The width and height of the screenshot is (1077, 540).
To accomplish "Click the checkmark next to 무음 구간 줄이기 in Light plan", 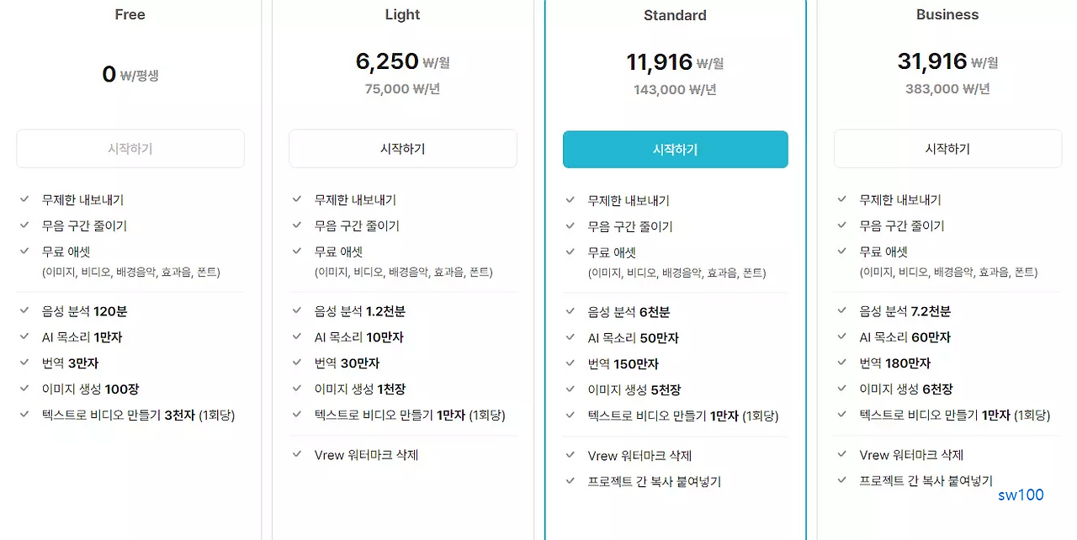I will pos(296,225).
